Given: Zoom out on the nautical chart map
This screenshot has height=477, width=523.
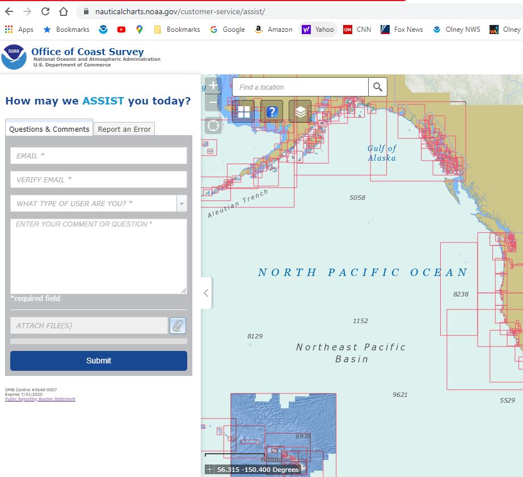Looking at the screenshot, I should (x=213, y=103).
